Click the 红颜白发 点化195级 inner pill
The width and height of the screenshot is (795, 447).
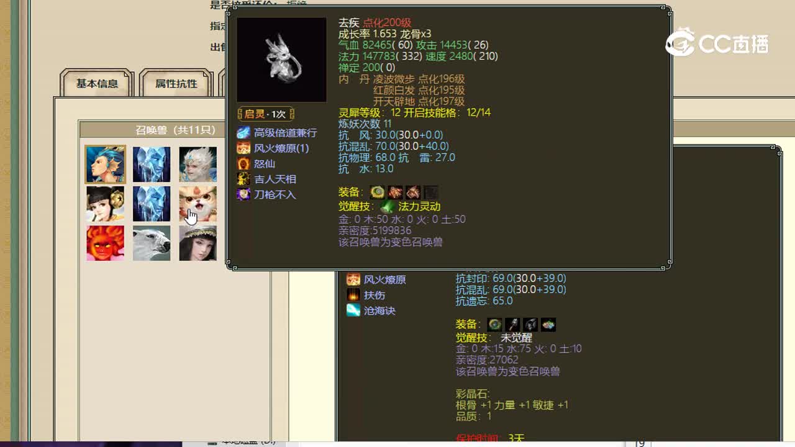[419, 90]
